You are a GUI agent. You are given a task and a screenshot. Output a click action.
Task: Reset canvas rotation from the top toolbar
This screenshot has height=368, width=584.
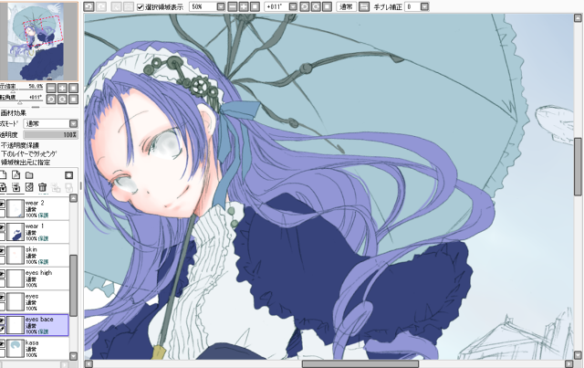[x=327, y=6]
